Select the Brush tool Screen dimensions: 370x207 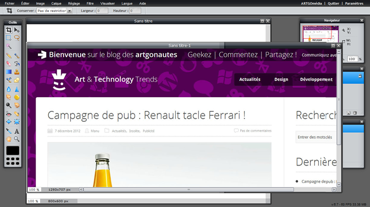(x=17, y=56)
